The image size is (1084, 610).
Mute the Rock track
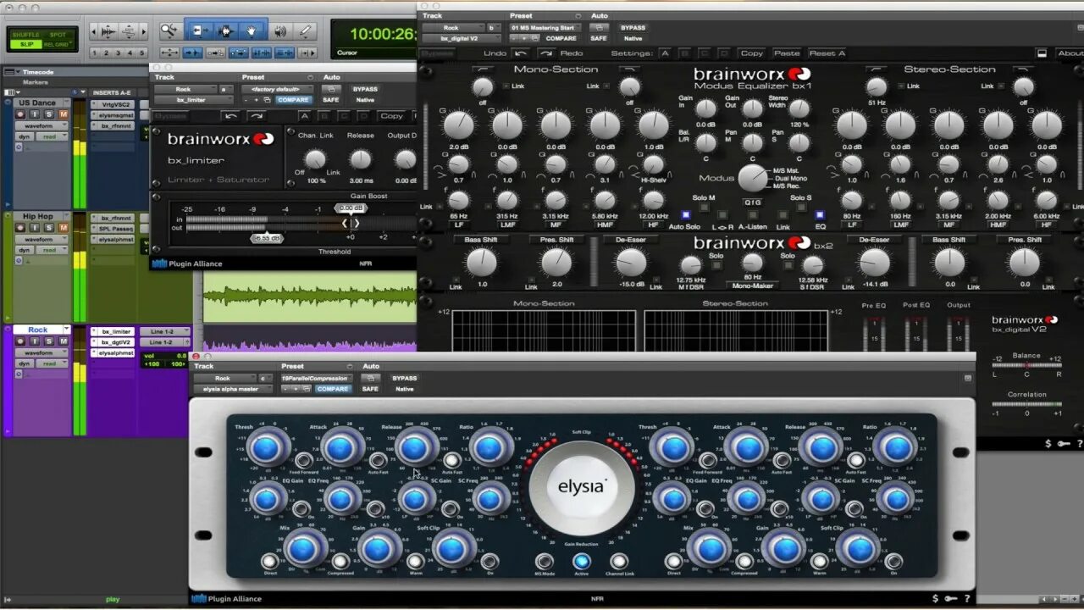point(63,341)
